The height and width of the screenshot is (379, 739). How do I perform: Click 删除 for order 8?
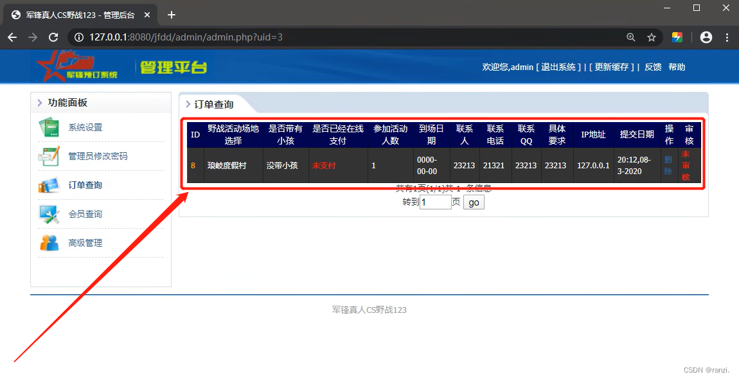pos(668,166)
